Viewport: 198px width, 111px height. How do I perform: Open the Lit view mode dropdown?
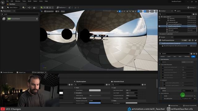pyautogui.click(x=57, y=11)
